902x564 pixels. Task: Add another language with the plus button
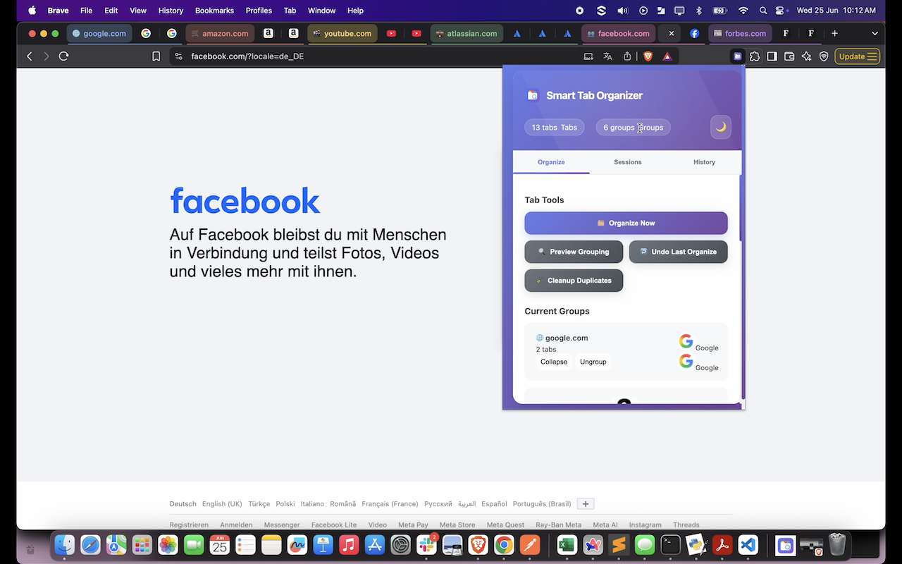pyautogui.click(x=586, y=503)
